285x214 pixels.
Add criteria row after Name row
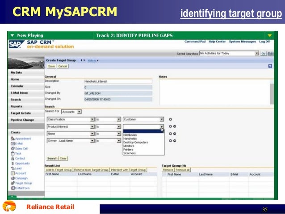[x=170, y=134]
